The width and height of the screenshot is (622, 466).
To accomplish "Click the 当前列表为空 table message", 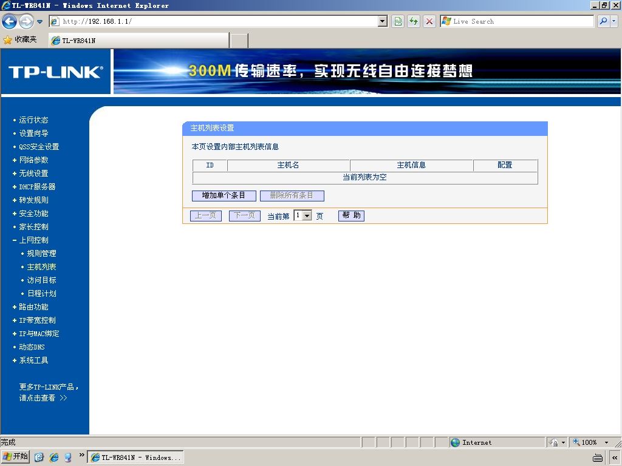I will [x=364, y=178].
